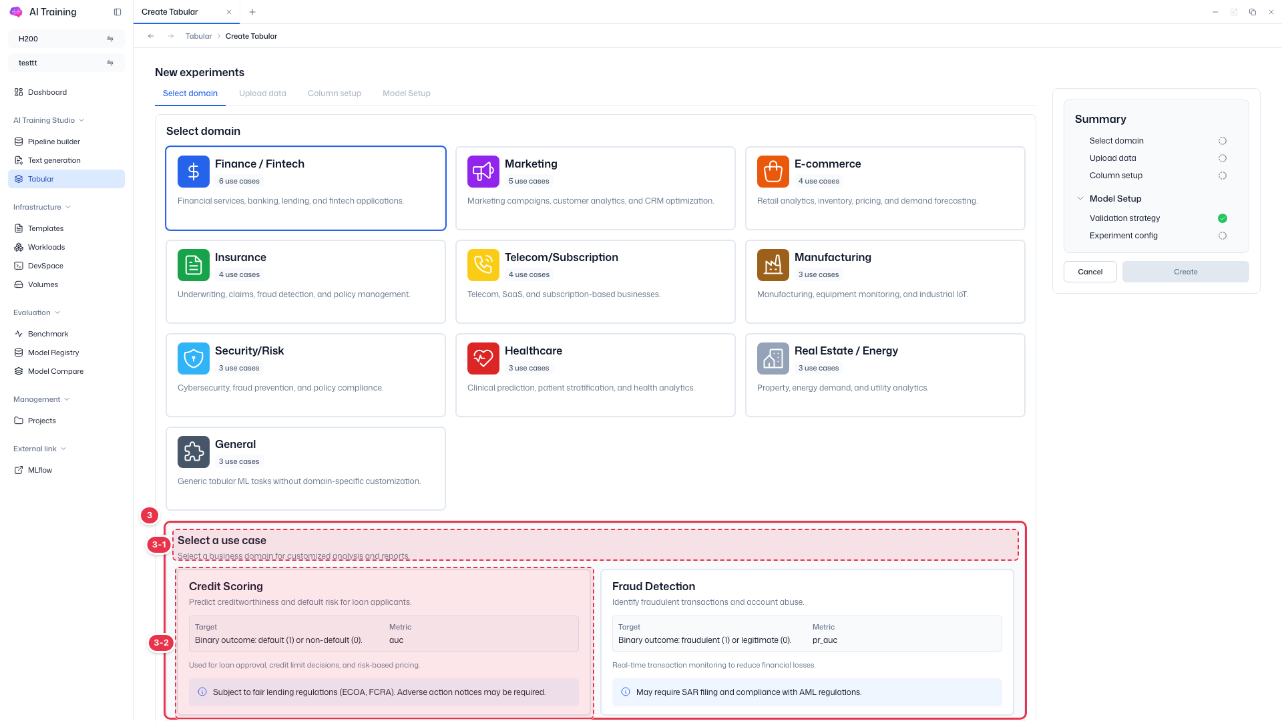The width and height of the screenshot is (1282, 721).
Task: Switch to the Upload data tab
Action: 262,93
